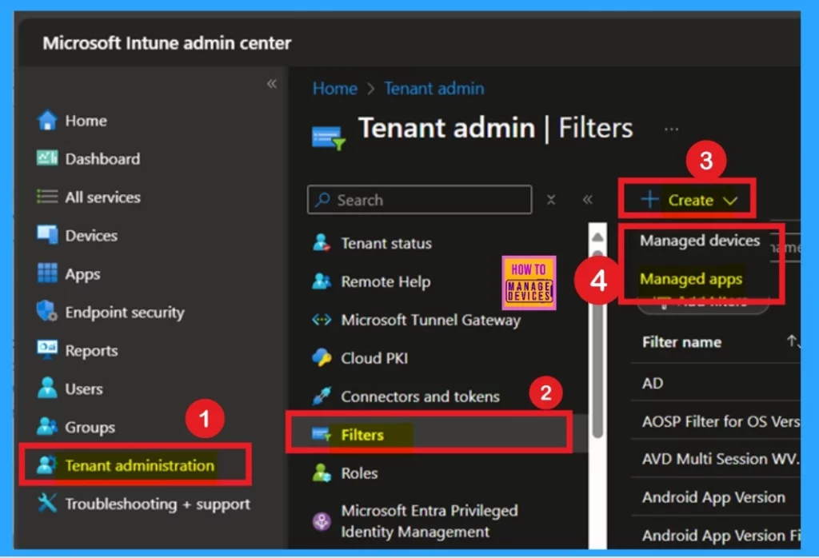Click the Troubleshooting wrench icon
Screen dimensions: 819x558
pyautogui.click(x=47, y=503)
